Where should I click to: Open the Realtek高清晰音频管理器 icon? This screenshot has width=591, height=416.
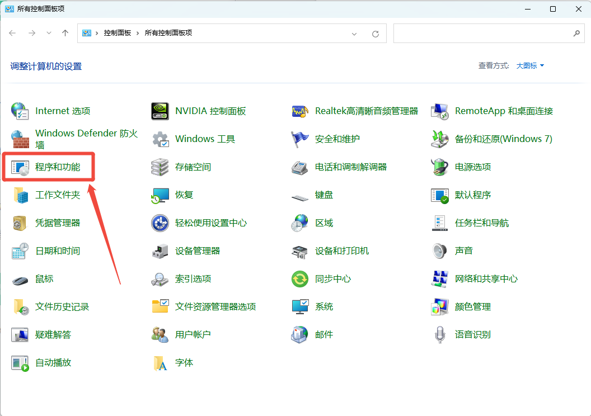pyautogui.click(x=300, y=111)
